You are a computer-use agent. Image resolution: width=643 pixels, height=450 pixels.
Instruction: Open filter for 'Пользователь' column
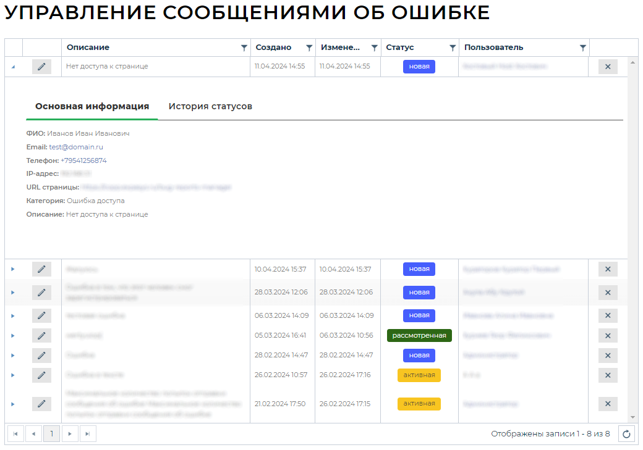pyautogui.click(x=582, y=48)
